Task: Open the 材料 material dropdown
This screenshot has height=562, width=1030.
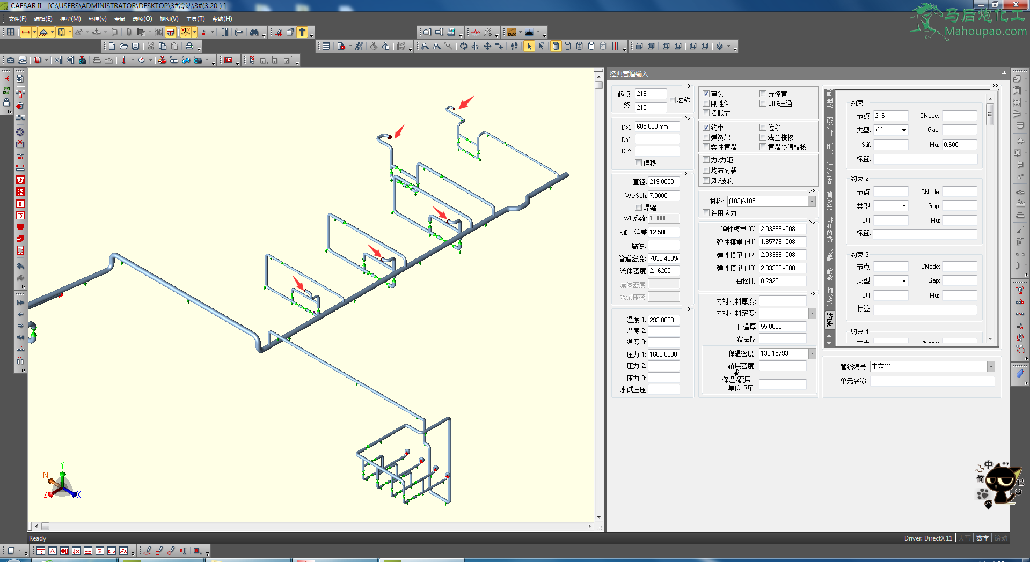Action: point(812,201)
